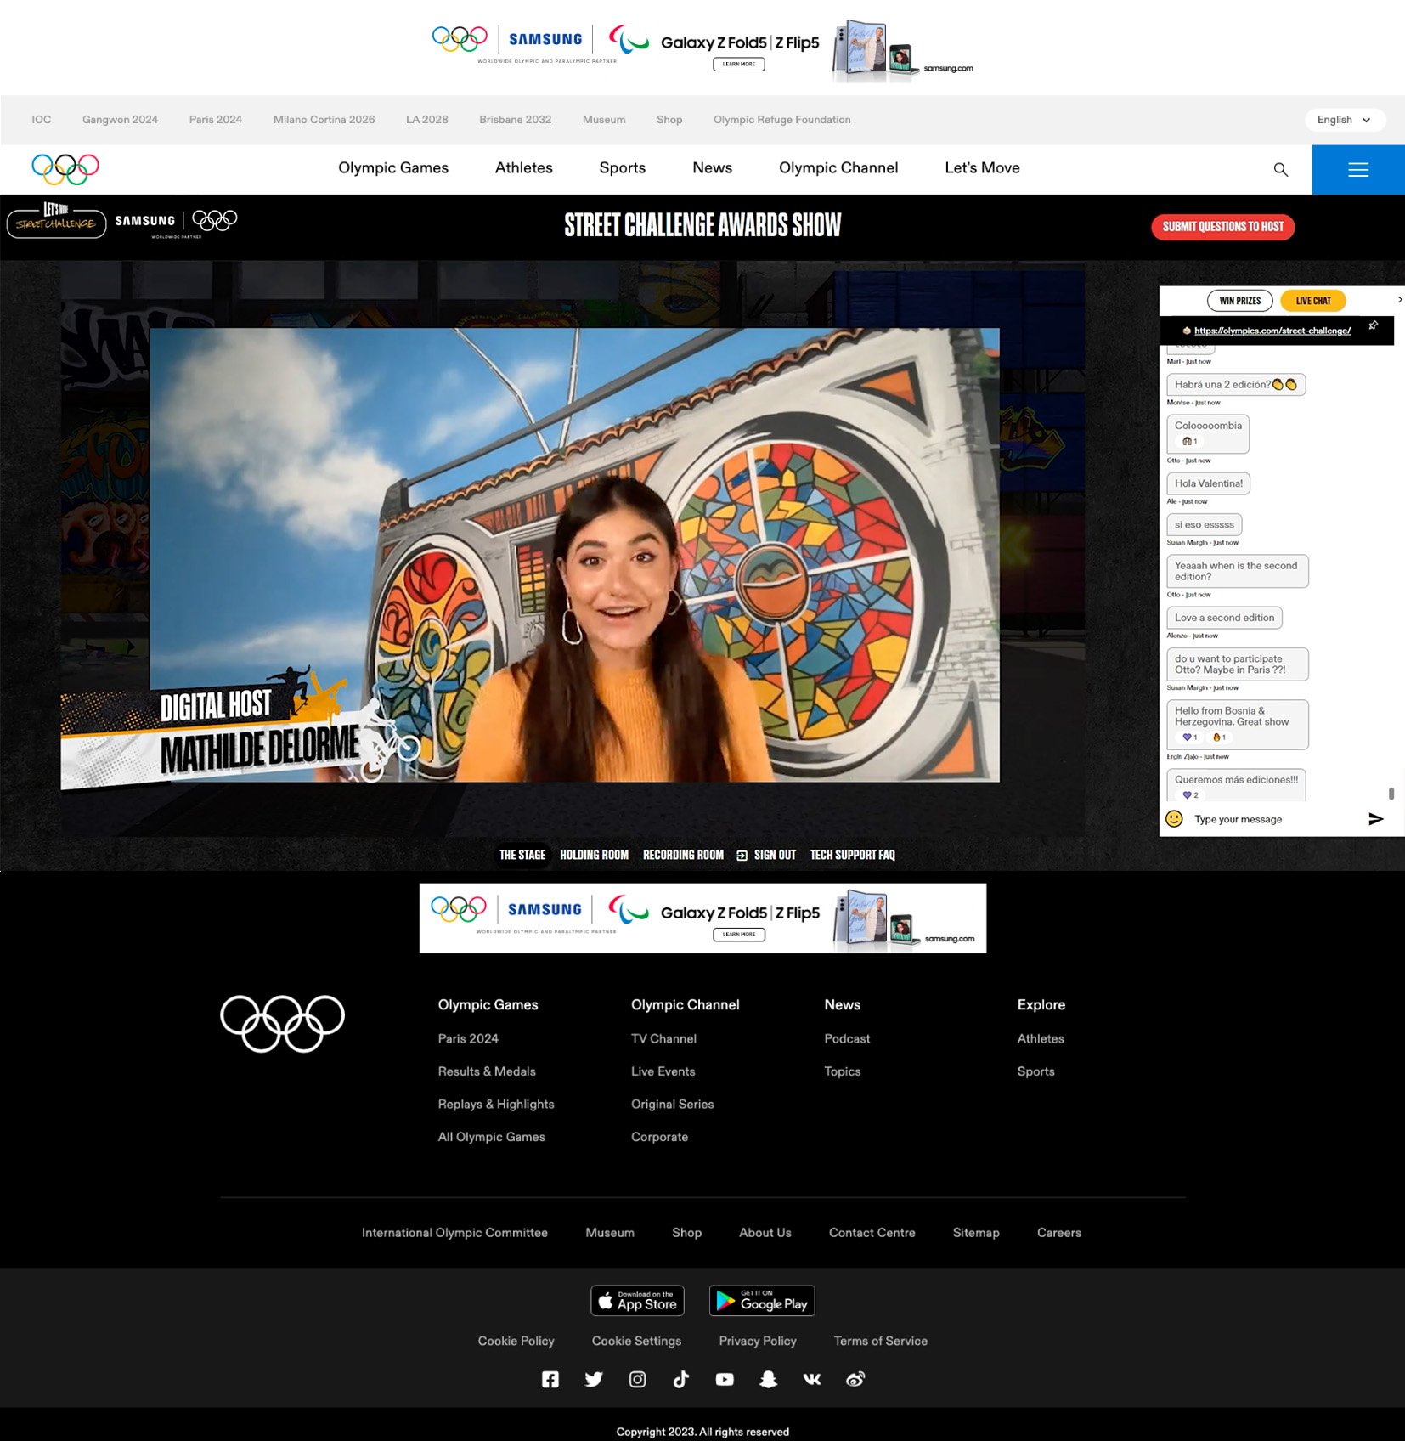Open Paris 2024 top bar link
The width and height of the screenshot is (1405, 1441).
click(x=216, y=120)
